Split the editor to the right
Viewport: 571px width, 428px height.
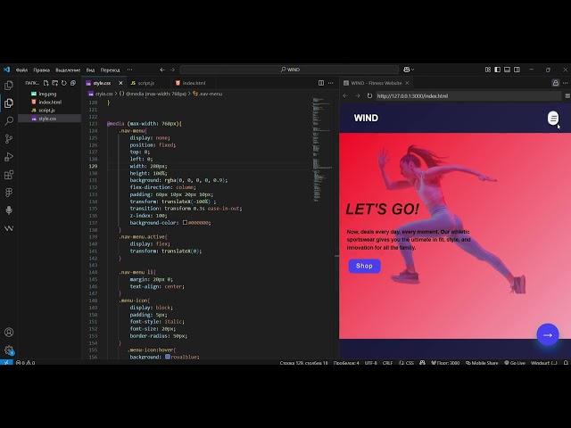[x=321, y=83]
